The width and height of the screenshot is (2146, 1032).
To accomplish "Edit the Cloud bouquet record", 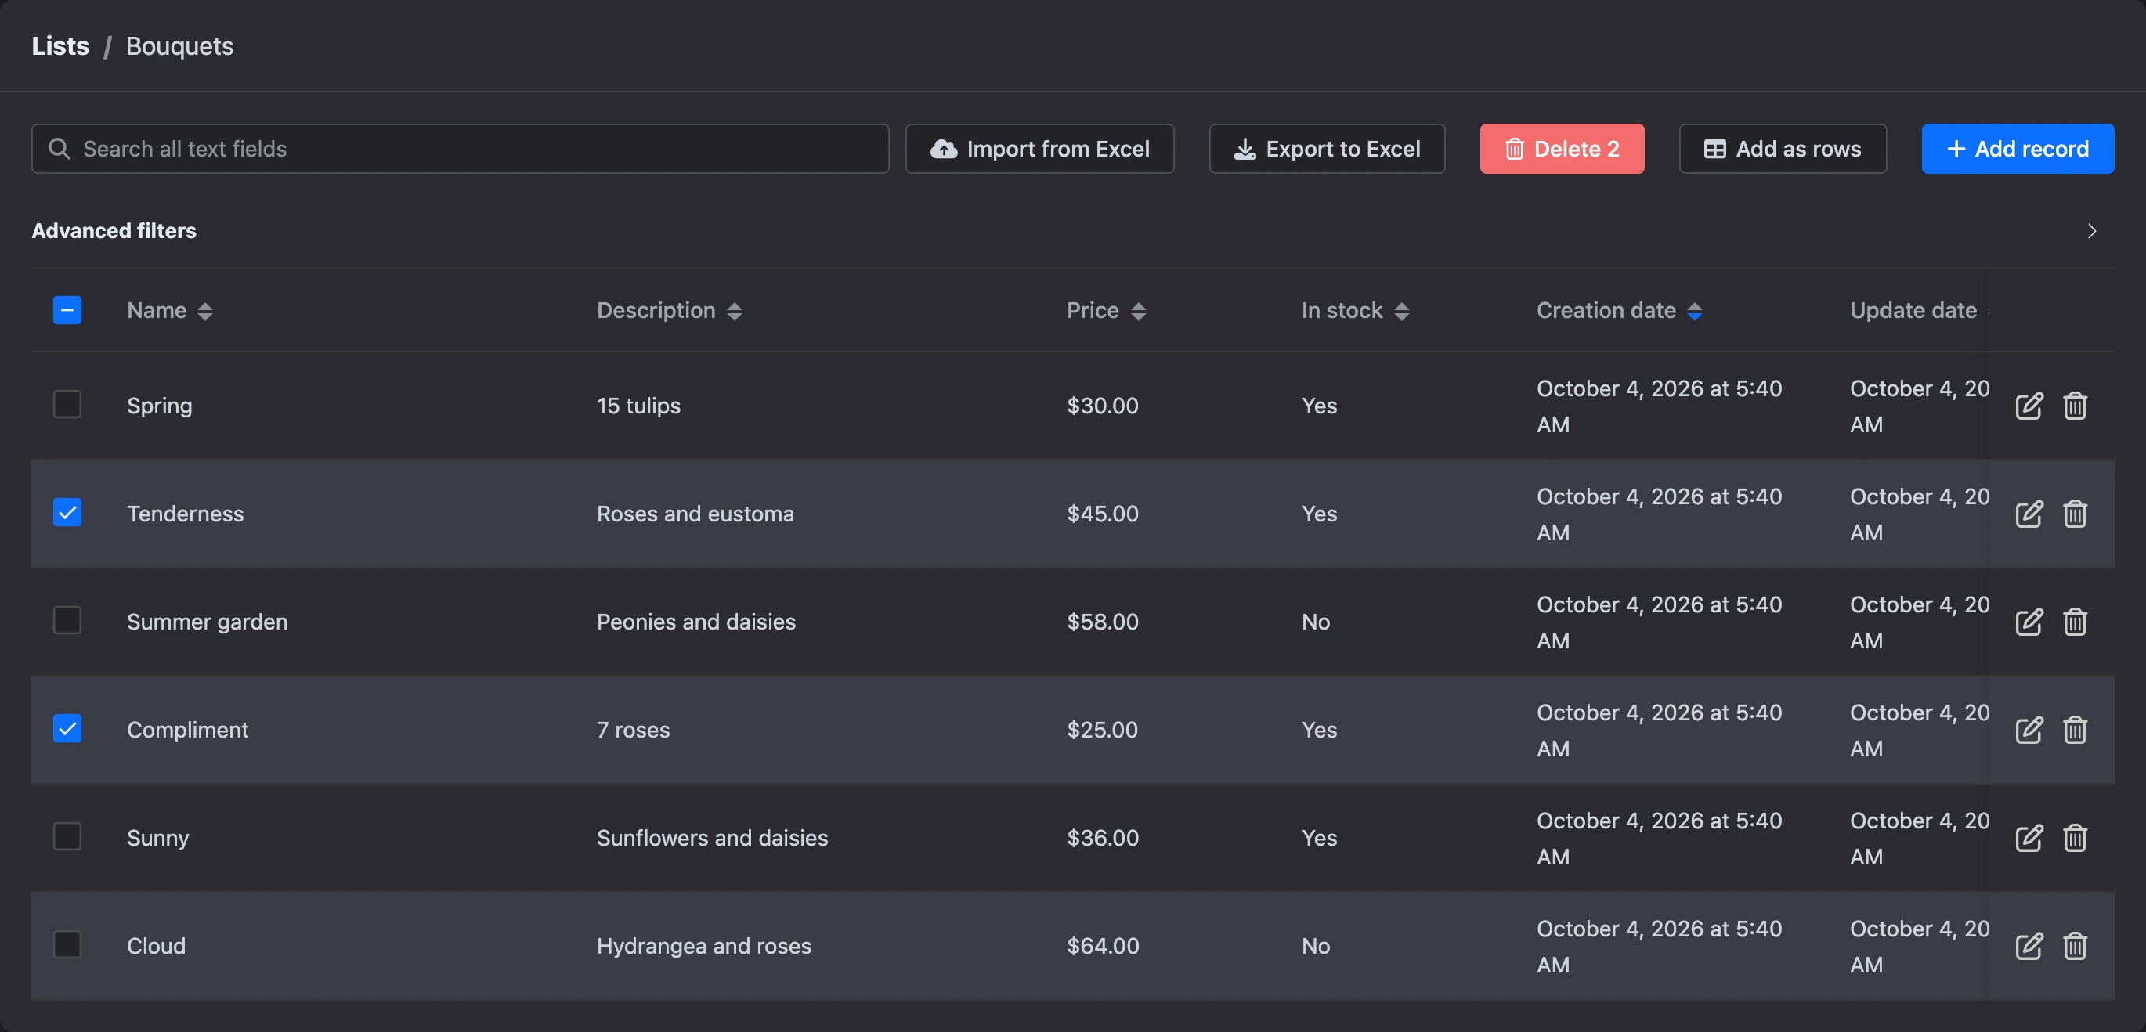I will pos(2029,946).
